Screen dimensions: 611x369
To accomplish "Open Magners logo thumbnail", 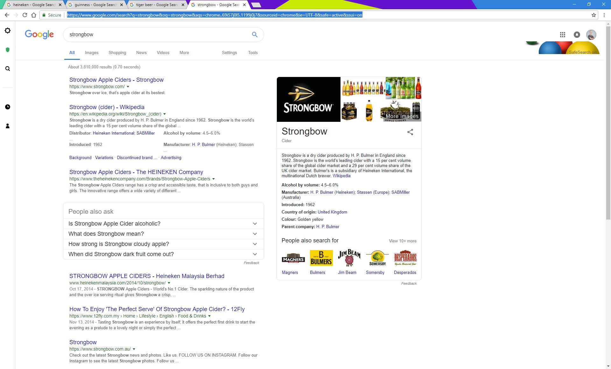I will 293,258.
